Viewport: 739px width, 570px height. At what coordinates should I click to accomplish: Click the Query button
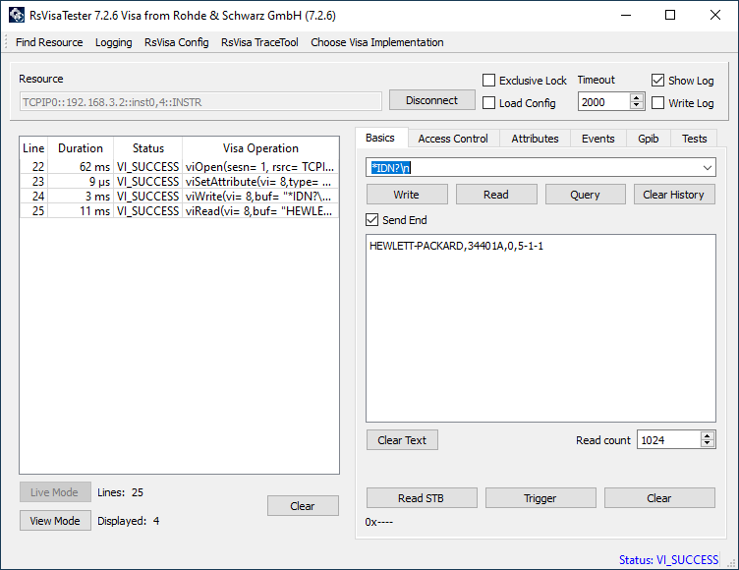coord(585,195)
